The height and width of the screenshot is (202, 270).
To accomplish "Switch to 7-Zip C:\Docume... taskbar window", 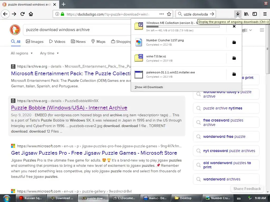I will point(124,198).
